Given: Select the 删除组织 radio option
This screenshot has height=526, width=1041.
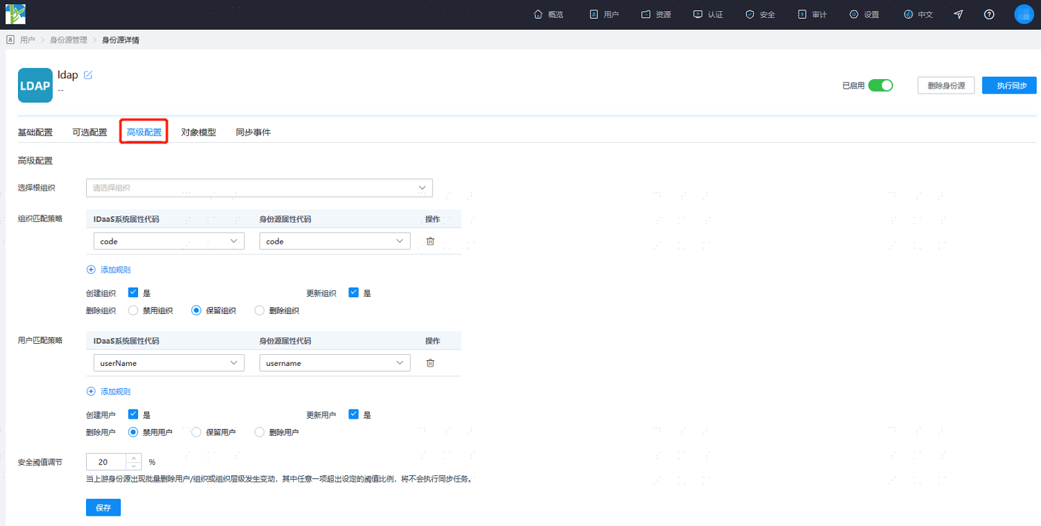Looking at the screenshot, I should tap(260, 310).
